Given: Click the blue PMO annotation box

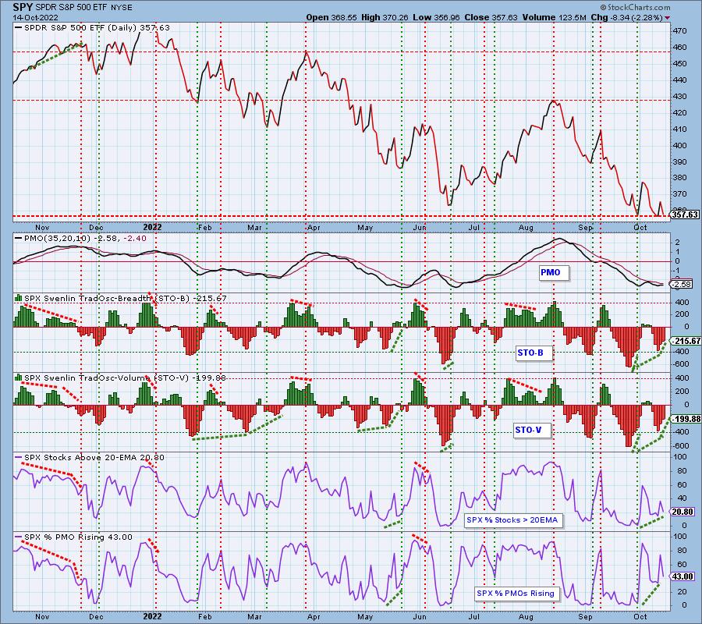Looking at the screenshot, I should (554, 272).
